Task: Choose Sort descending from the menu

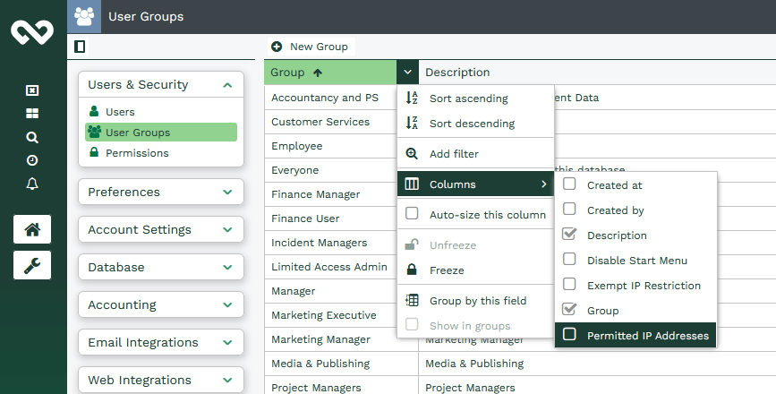Action: click(472, 124)
